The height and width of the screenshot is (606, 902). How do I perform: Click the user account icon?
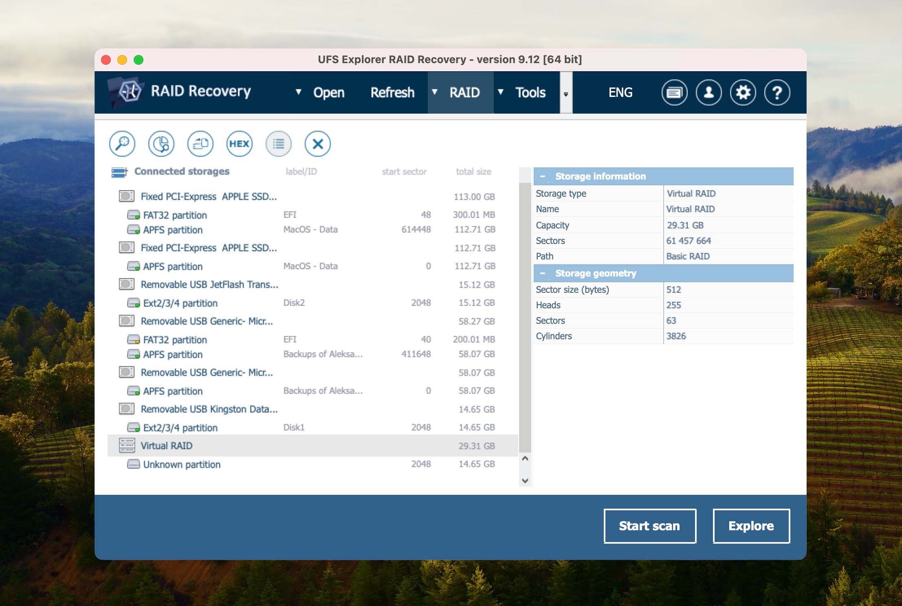(x=708, y=93)
